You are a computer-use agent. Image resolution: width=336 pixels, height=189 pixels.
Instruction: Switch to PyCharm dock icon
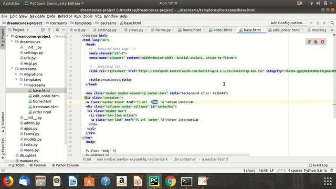pyautogui.click(x=154, y=181)
